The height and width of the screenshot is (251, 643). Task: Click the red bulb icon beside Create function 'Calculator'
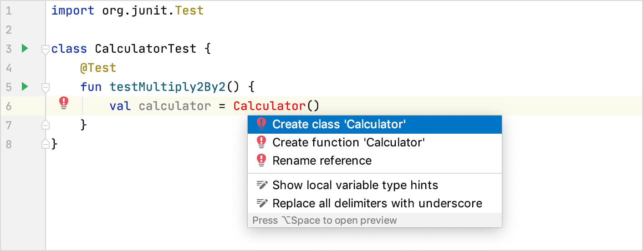pyautogui.click(x=261, y=142)
